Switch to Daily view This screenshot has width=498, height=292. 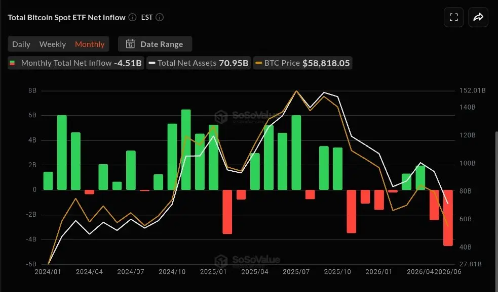pyautogui.click(x=21, y=44)
